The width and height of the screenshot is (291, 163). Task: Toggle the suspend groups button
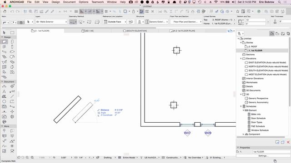tap(141, 11)
